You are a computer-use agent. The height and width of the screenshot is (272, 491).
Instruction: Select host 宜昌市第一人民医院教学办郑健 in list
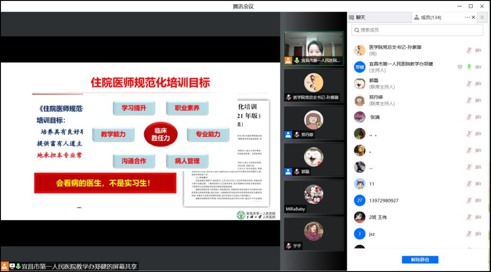[418, 67]
